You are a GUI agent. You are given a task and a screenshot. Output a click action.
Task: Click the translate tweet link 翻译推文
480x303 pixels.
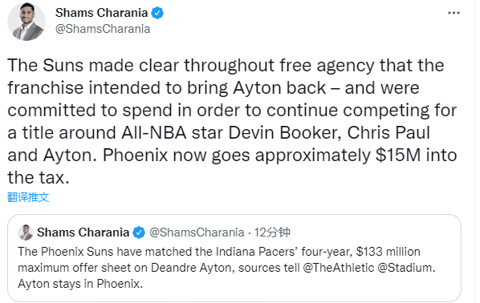pyautogui.click(x=28, y=197)
